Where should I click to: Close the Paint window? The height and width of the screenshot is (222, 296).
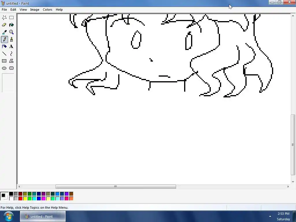click(x=289, y=2)
